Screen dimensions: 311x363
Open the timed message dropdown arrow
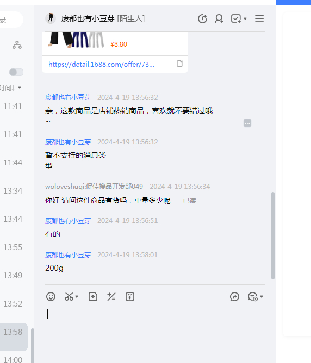(262, 297)
